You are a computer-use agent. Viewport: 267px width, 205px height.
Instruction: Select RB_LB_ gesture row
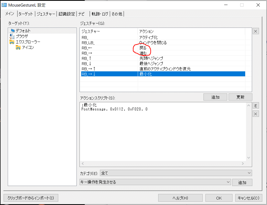coord(163,43)
